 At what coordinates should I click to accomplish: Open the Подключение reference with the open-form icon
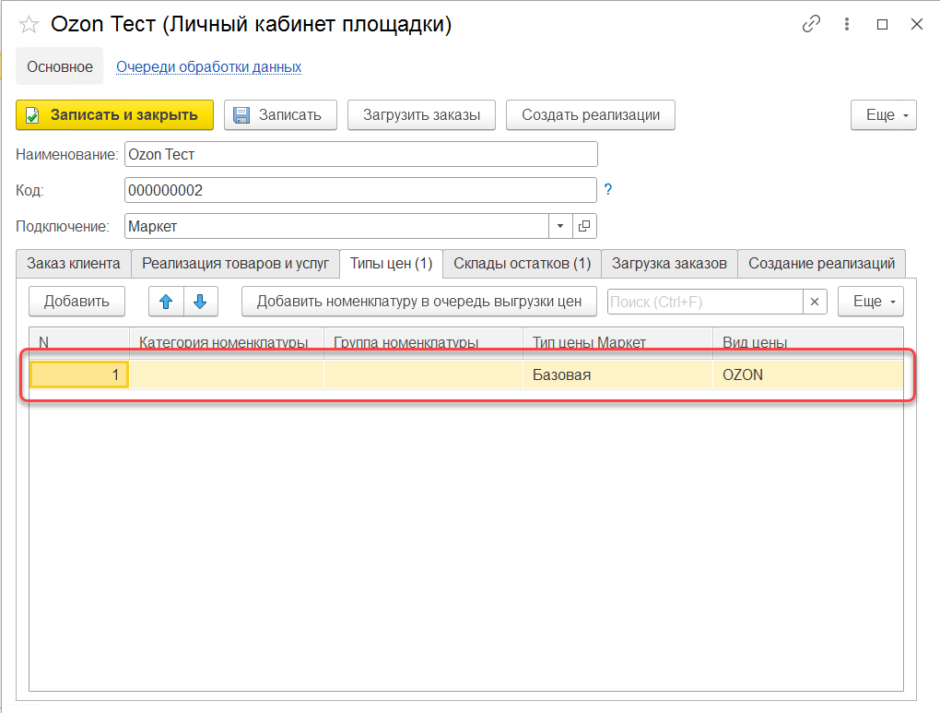584,226
